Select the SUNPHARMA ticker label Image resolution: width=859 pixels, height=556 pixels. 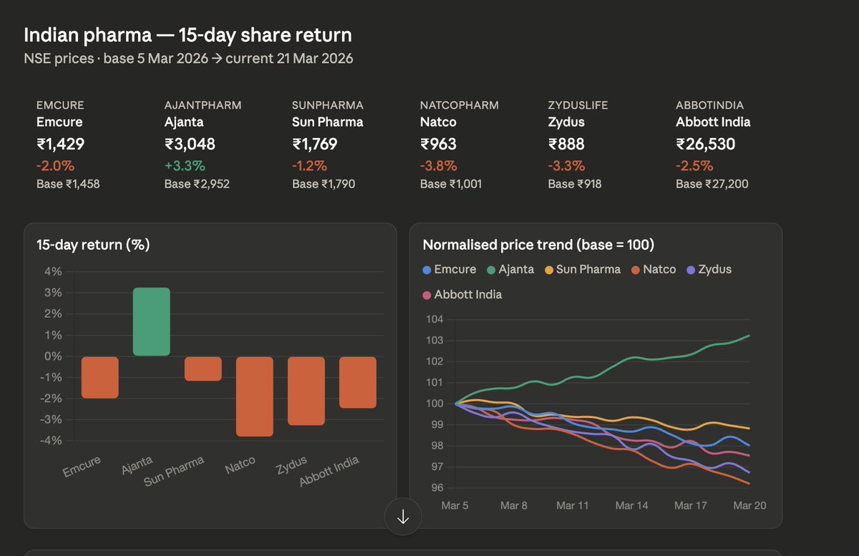point(327,105)
